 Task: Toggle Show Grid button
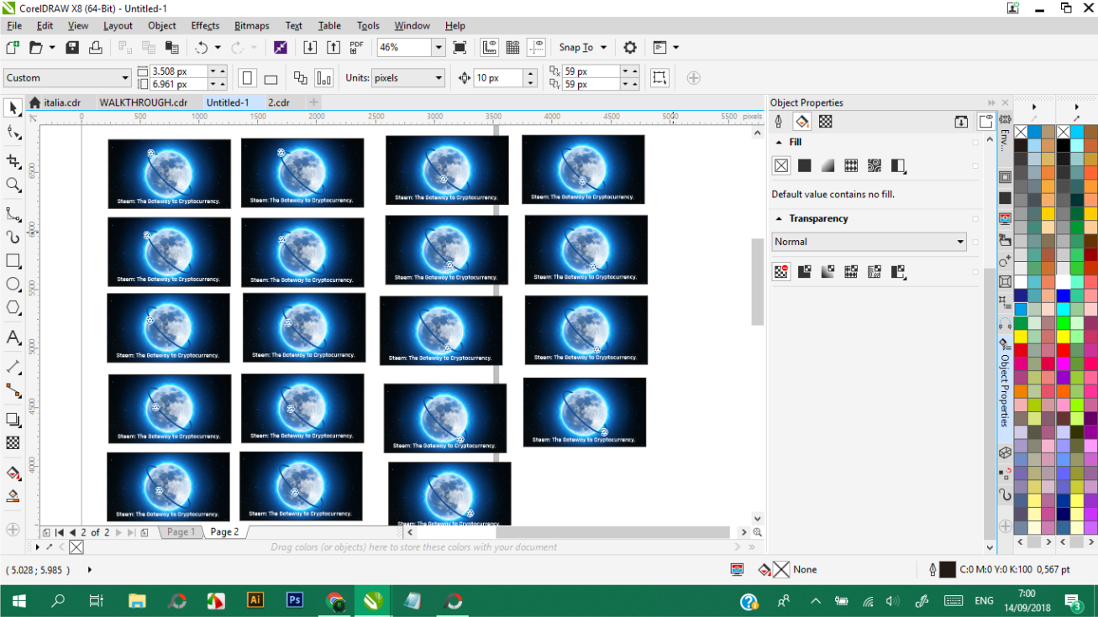(x=512, y=48)
